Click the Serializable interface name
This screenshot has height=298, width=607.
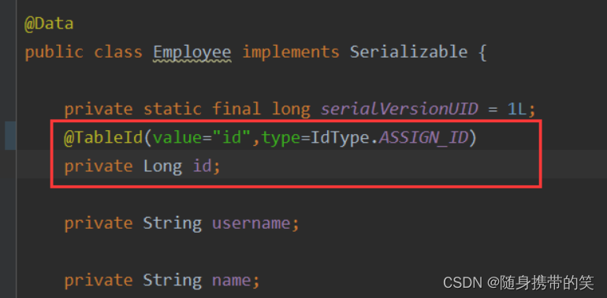[x=409, y=52]
